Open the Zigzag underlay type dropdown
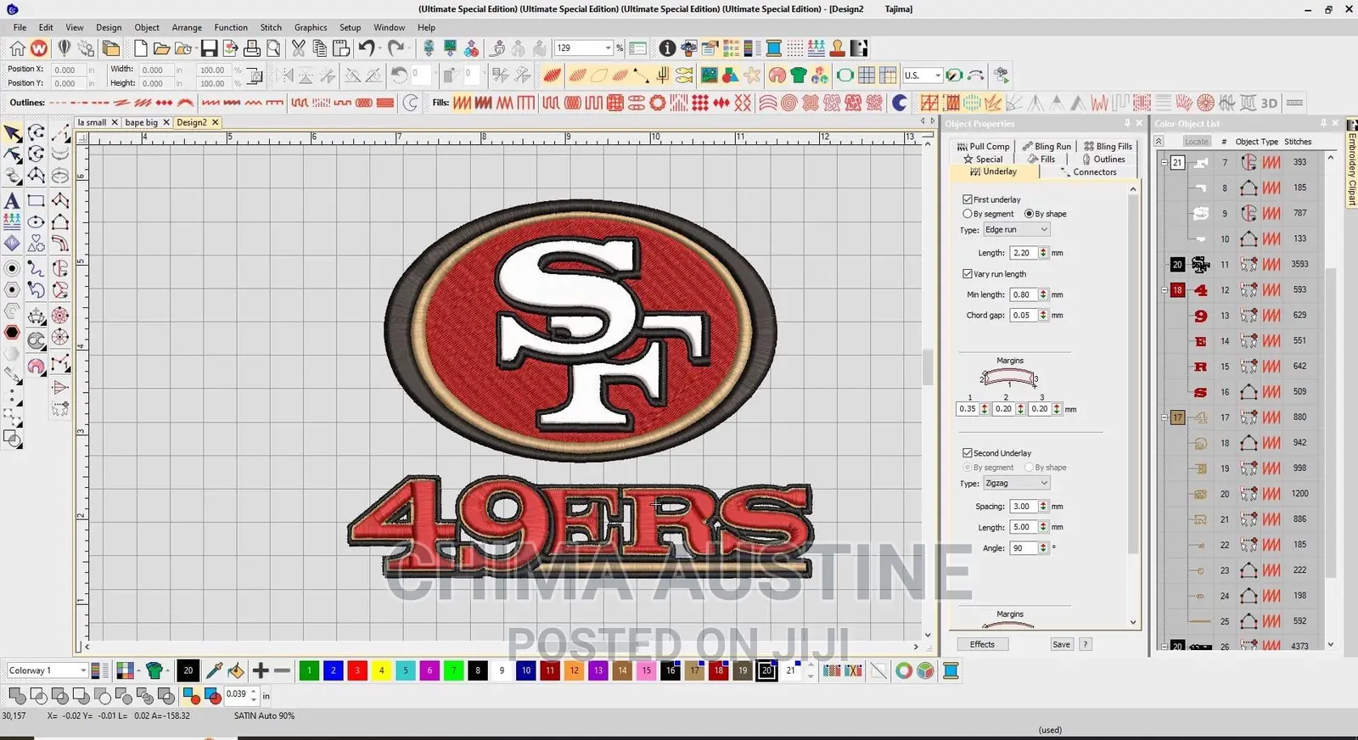1358x740 pixels. click(1016, 483)
